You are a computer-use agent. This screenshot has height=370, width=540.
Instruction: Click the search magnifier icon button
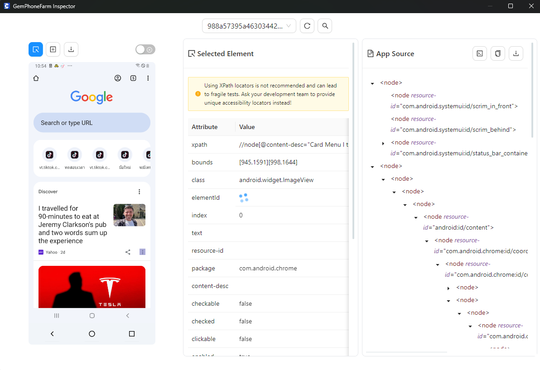[325, 26]
